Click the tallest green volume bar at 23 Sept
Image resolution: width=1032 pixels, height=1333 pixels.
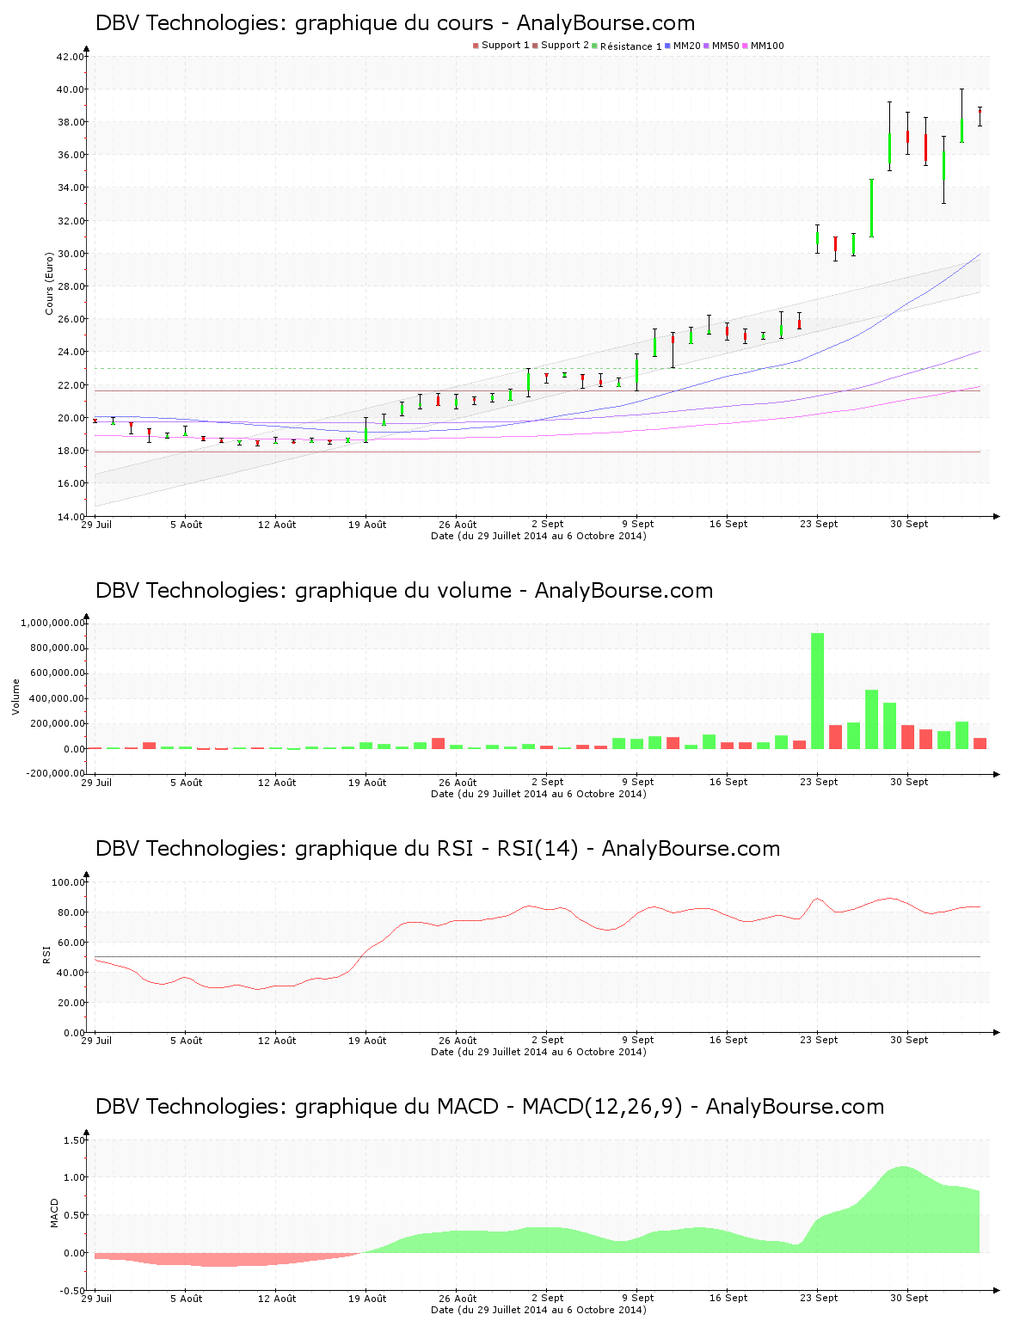tap(817, 691)
